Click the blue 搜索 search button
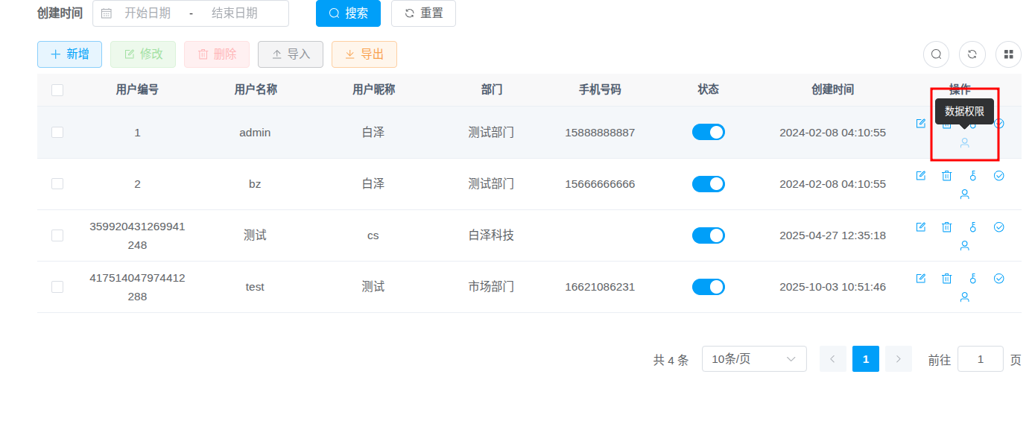Image resolution: width=1032 pixels, height=424 pixels. pyautogui.click(x=348, y=13)
